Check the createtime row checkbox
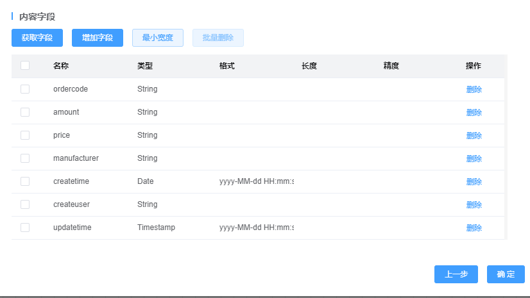Image resolution: width=530 pixels, height=298 pixels. pyautogui.click(x=25, y=181)
